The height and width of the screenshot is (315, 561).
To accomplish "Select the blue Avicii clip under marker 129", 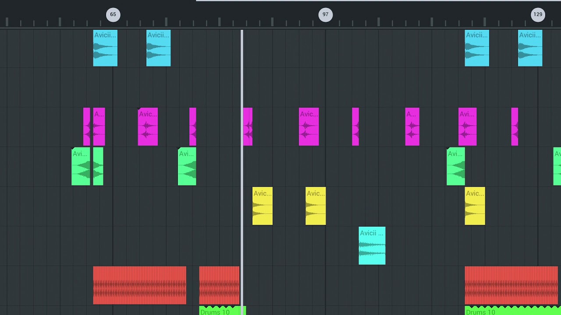I will pyautogui.click(x=530, y=48).
